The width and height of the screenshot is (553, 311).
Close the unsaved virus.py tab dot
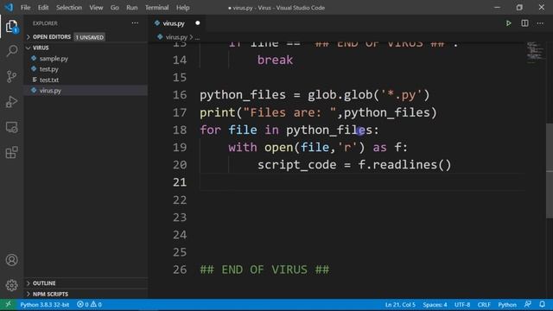point(198,23)
